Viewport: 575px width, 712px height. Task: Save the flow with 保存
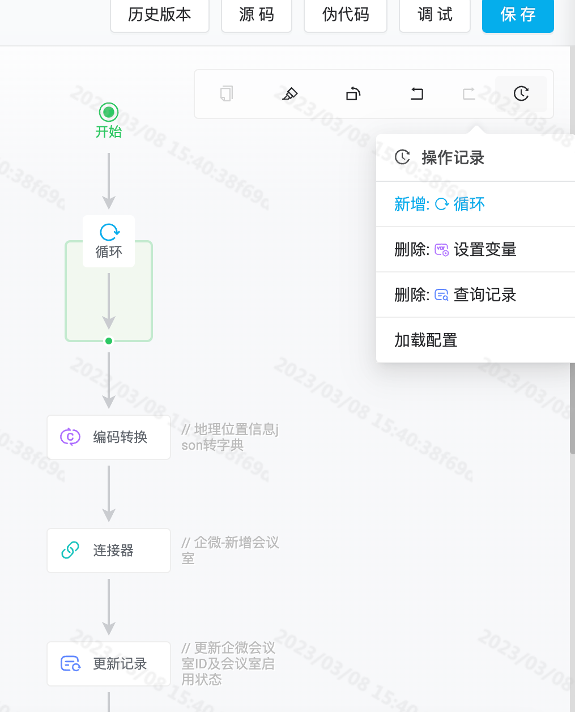[518, 15]
